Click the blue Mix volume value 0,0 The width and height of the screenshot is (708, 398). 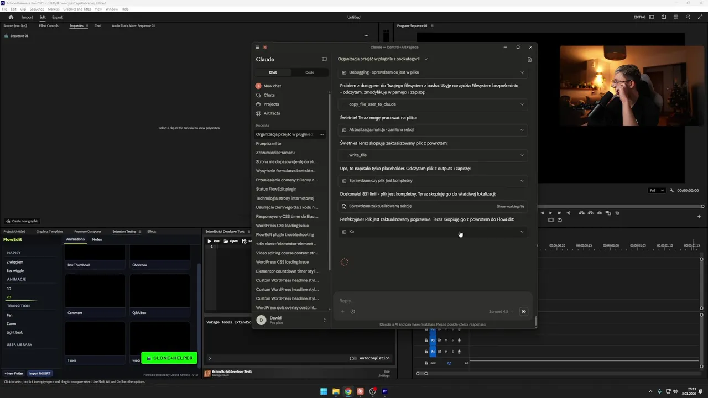(449, 363)
